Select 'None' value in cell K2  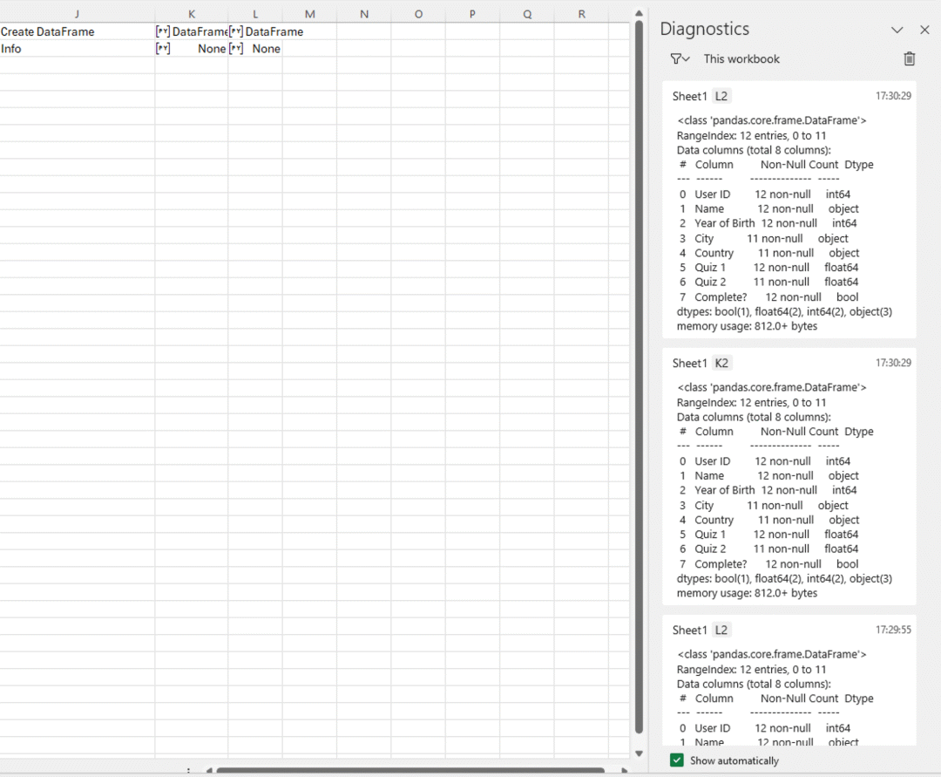212,49
